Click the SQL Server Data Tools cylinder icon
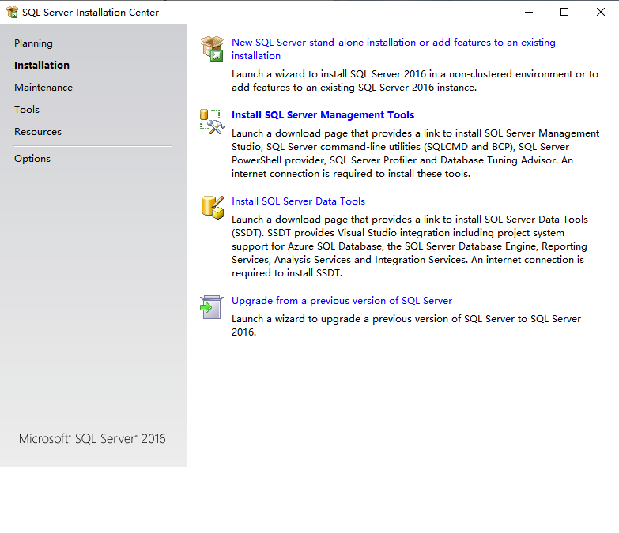 213,208
